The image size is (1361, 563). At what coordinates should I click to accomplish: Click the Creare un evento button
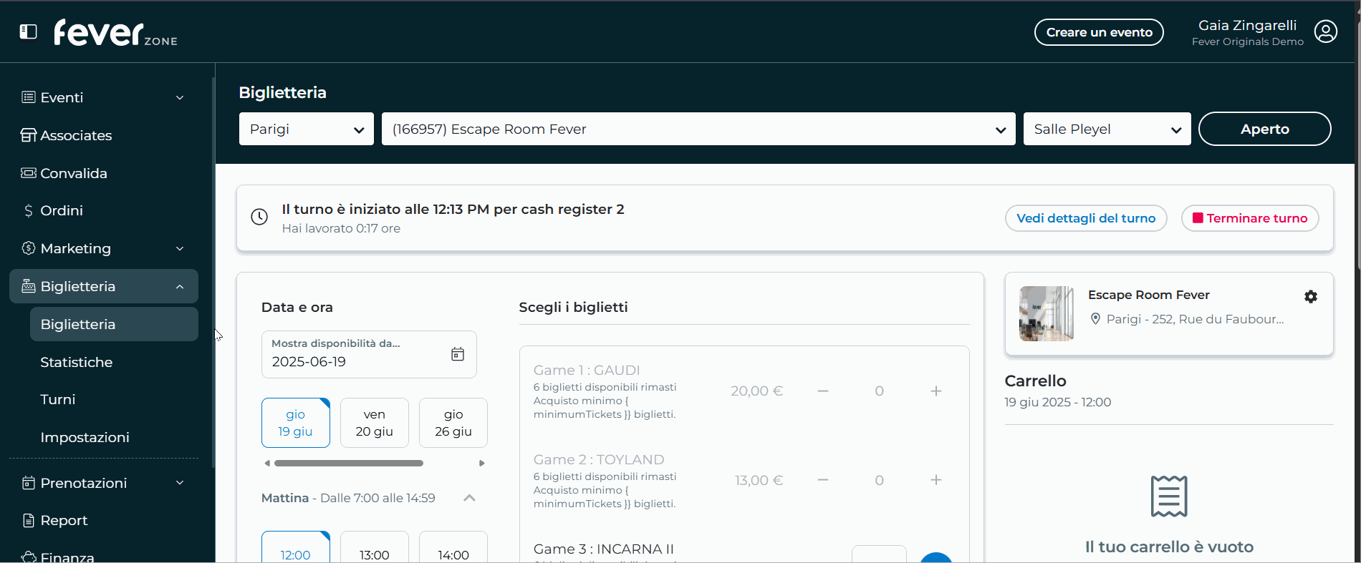(1099, 32)
